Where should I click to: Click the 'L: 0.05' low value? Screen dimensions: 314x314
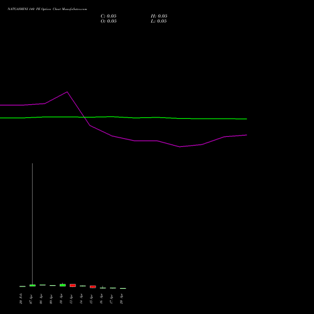tap(159, 21)
